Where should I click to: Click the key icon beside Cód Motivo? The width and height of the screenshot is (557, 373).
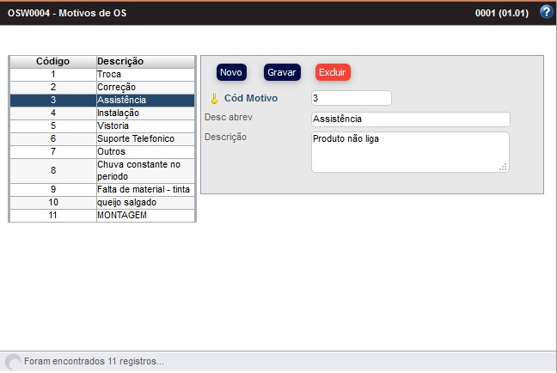click(x=215, y=99)
